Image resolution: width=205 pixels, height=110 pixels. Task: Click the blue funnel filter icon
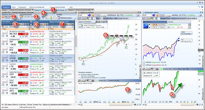point(43,18)
